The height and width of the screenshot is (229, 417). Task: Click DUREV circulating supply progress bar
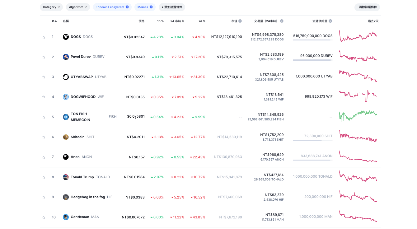pyautogui.click(x=312, y=60)
